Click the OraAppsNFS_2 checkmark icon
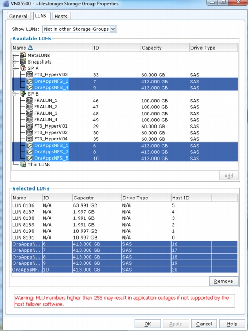Viewport: 249px width, 332px height. [30, 81]
